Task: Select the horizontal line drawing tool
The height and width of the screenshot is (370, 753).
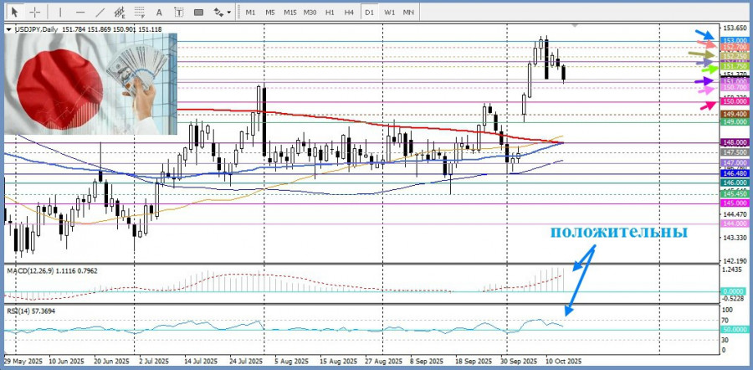Action: (79, 13)
